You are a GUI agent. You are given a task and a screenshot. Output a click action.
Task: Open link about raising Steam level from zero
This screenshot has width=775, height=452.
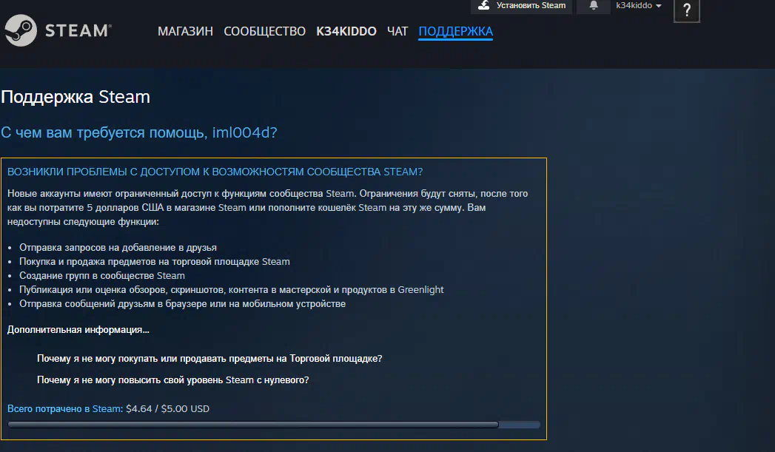coord(173,380)
